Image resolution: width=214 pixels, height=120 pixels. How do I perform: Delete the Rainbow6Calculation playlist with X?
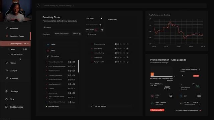[x=74, y=80]
